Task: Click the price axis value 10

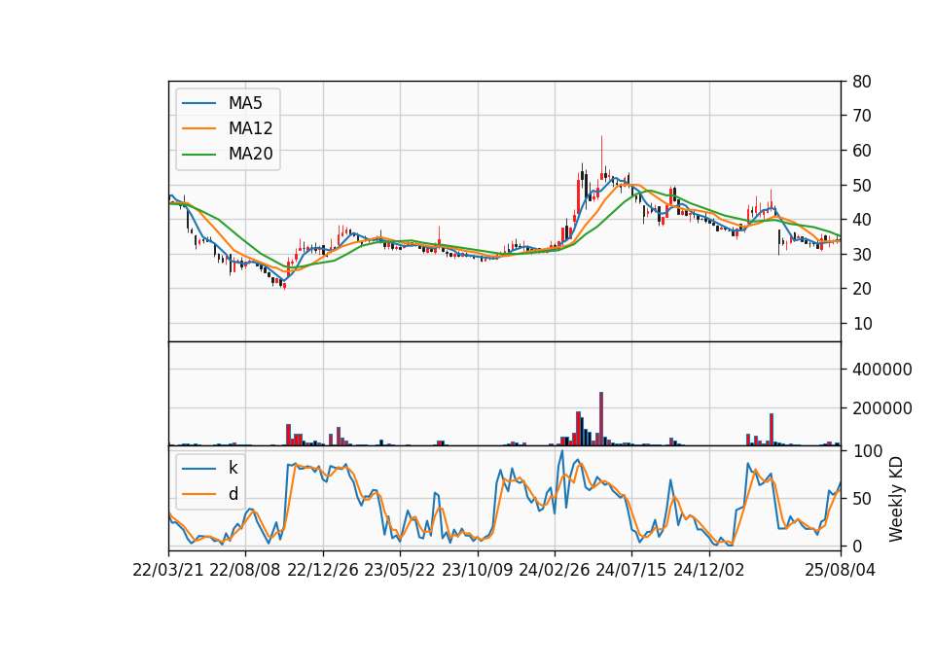Action: (861, 323)
